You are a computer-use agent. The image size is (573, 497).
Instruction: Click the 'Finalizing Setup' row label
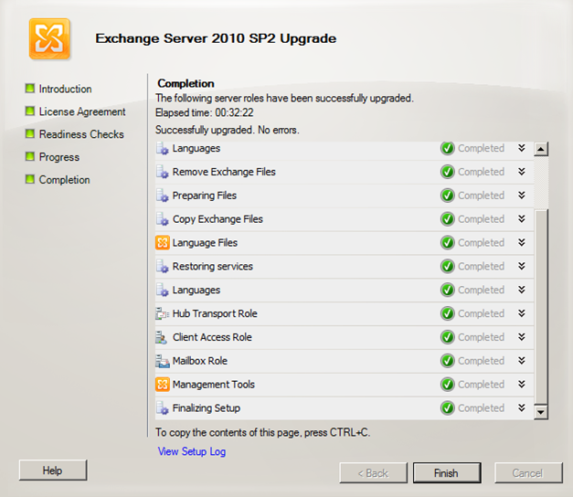tap(207, 408)
